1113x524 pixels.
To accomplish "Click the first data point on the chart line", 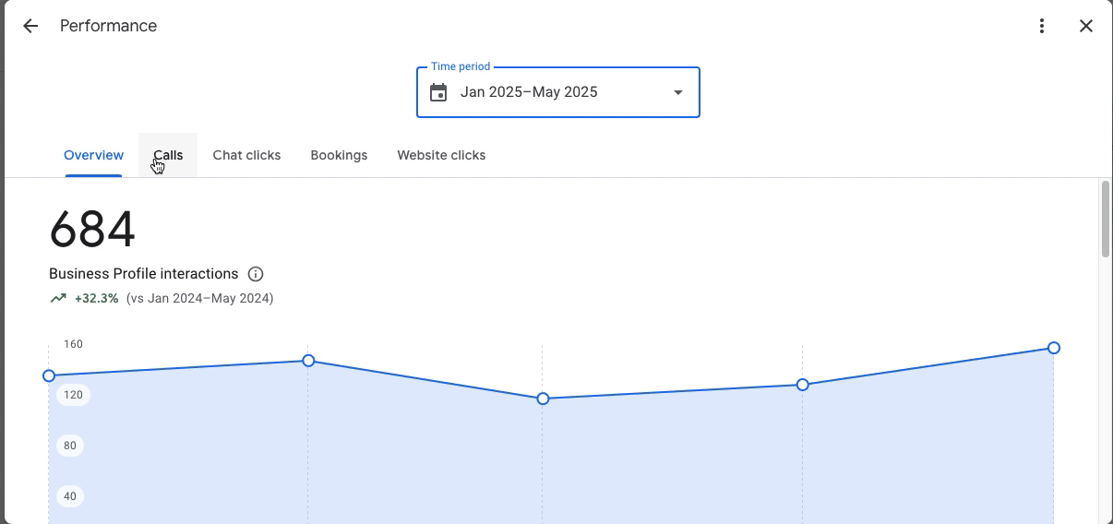I will 49,375.
